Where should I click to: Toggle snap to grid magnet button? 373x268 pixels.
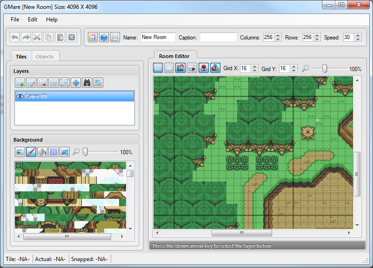pyautogui.click(x=180, y=68)
